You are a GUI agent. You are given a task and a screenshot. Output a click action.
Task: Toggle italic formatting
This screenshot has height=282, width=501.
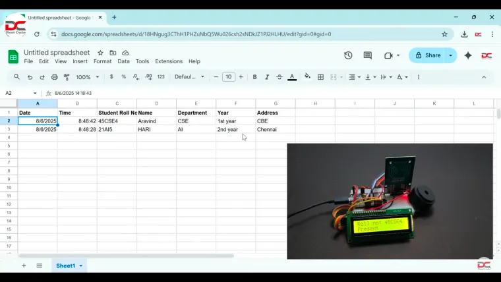coord(267,77)
